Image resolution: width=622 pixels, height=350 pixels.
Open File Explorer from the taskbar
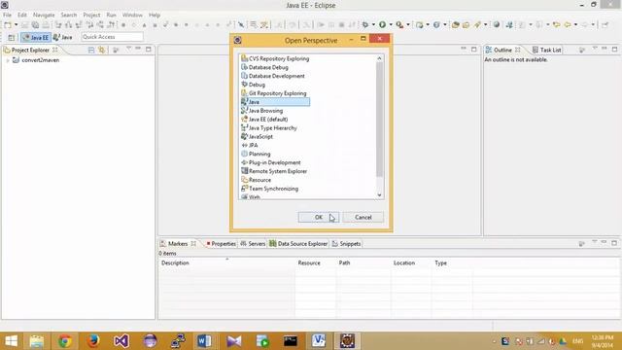click(37, 341)
